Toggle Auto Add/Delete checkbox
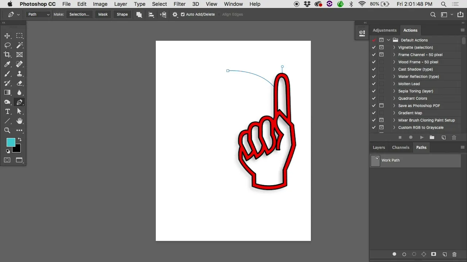467x262 pixels. 183,15
